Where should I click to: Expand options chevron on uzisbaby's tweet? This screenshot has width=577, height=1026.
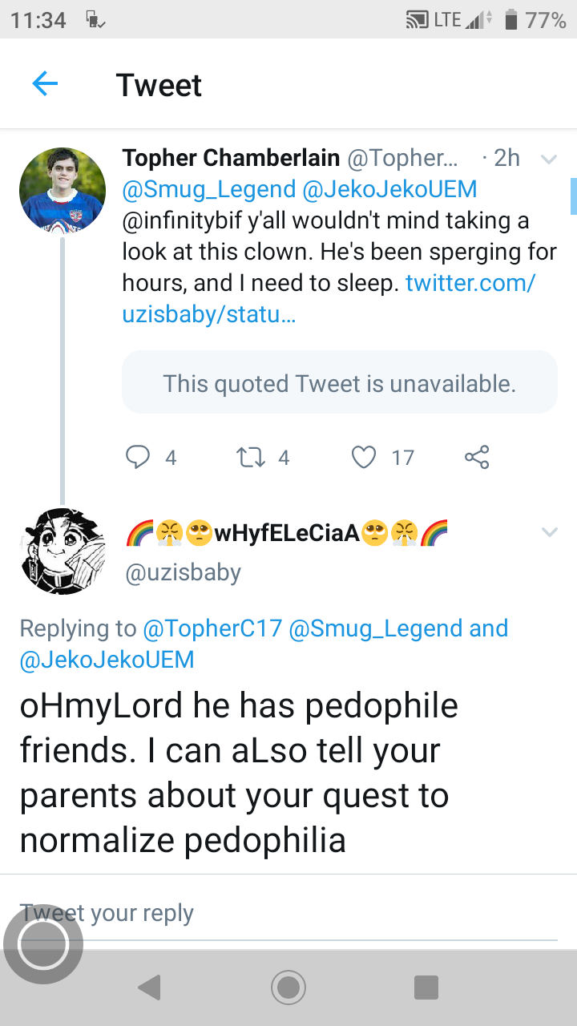(549, 531)
